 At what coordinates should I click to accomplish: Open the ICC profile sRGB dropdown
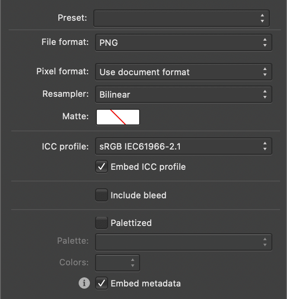click(x=183, y=146)
